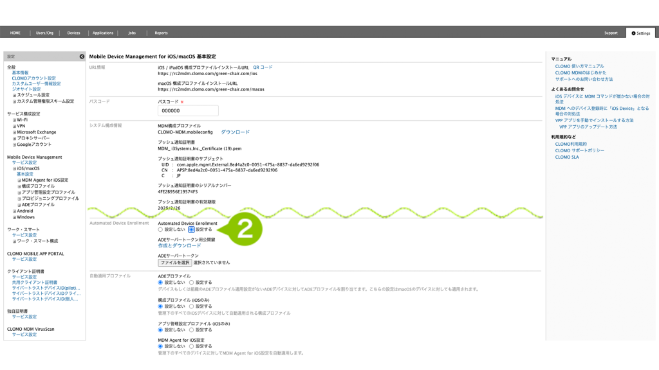The width and height of the screenshot is (659, 370).
Task: Expand the Microsoft Exchange node
Action: click(x=15, y=132)
